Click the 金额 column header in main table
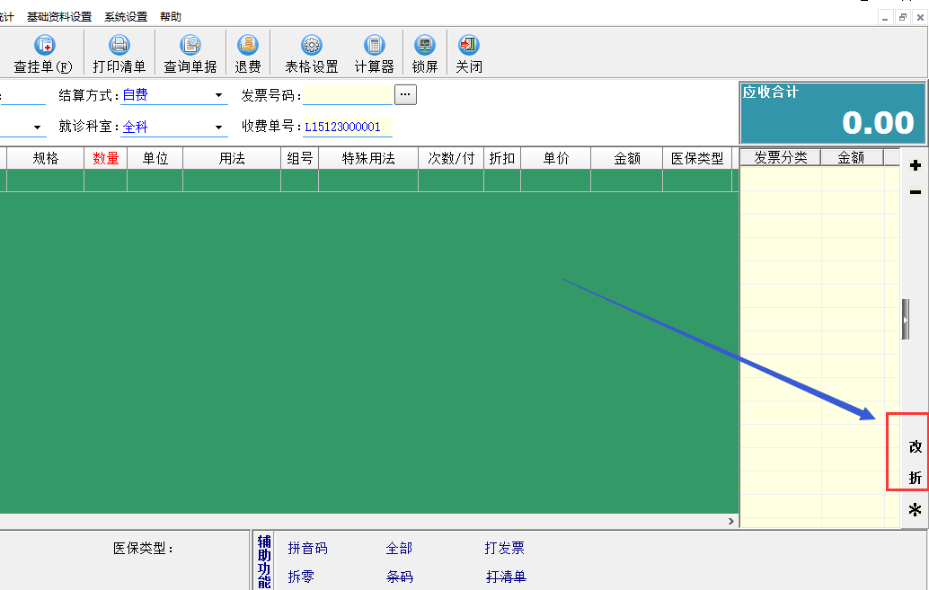The width and height of the screenshot is (929, 590). [627, 158]
